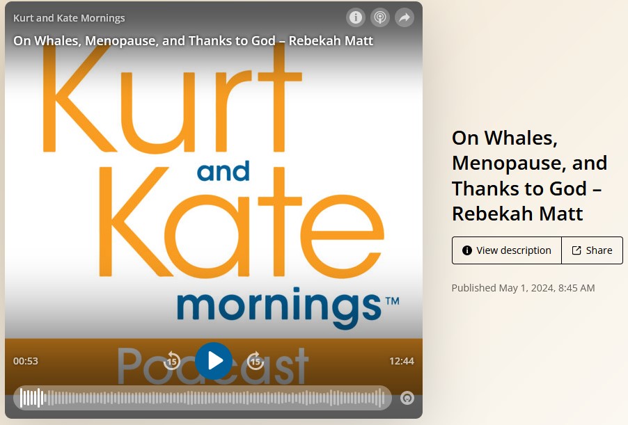Screen dimensions: 628x425
Task: Open the episode info icon in player header
Action: pos(356,17)
